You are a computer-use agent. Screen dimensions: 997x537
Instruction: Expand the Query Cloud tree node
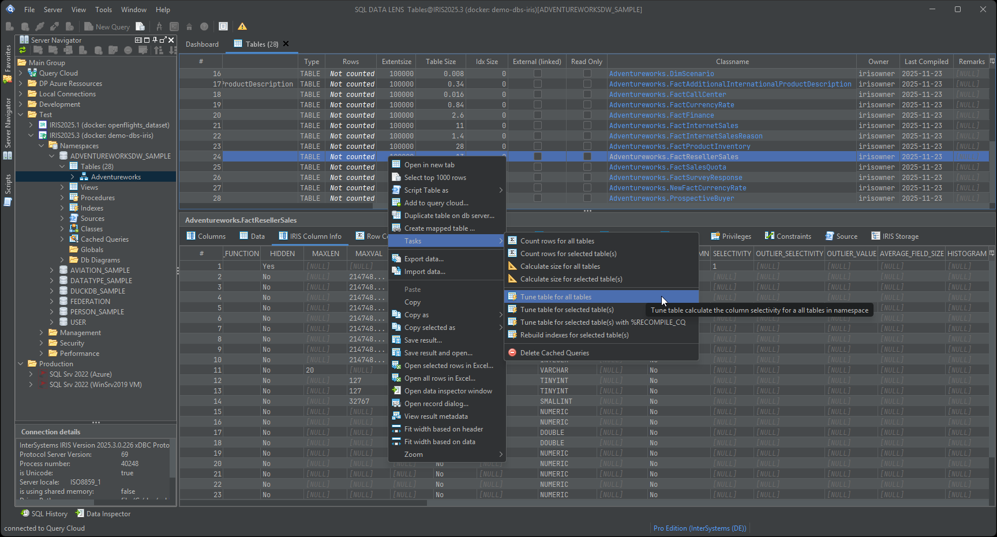[x=21, y=73]
